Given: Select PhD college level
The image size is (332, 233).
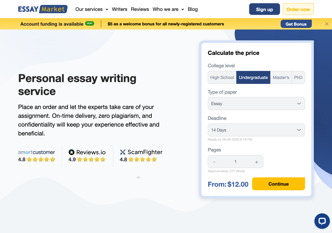Looking at the screenshot, I should pos(298,77).
